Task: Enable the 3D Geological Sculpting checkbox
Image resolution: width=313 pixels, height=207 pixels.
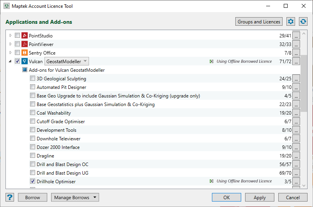Action: 33,79
